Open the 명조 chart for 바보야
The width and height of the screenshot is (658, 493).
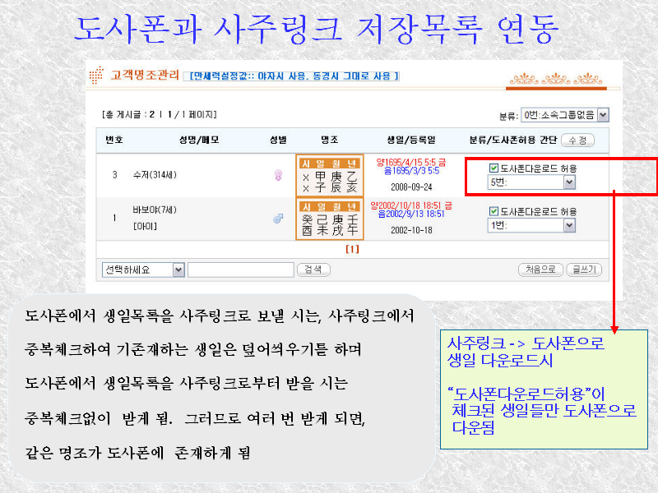[330, 219]
